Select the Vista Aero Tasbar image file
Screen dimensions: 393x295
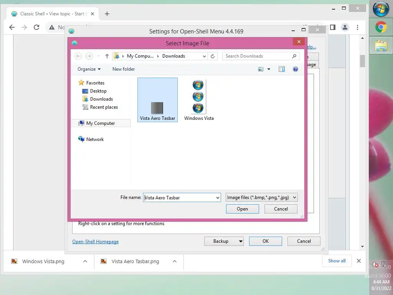(157, 100)
